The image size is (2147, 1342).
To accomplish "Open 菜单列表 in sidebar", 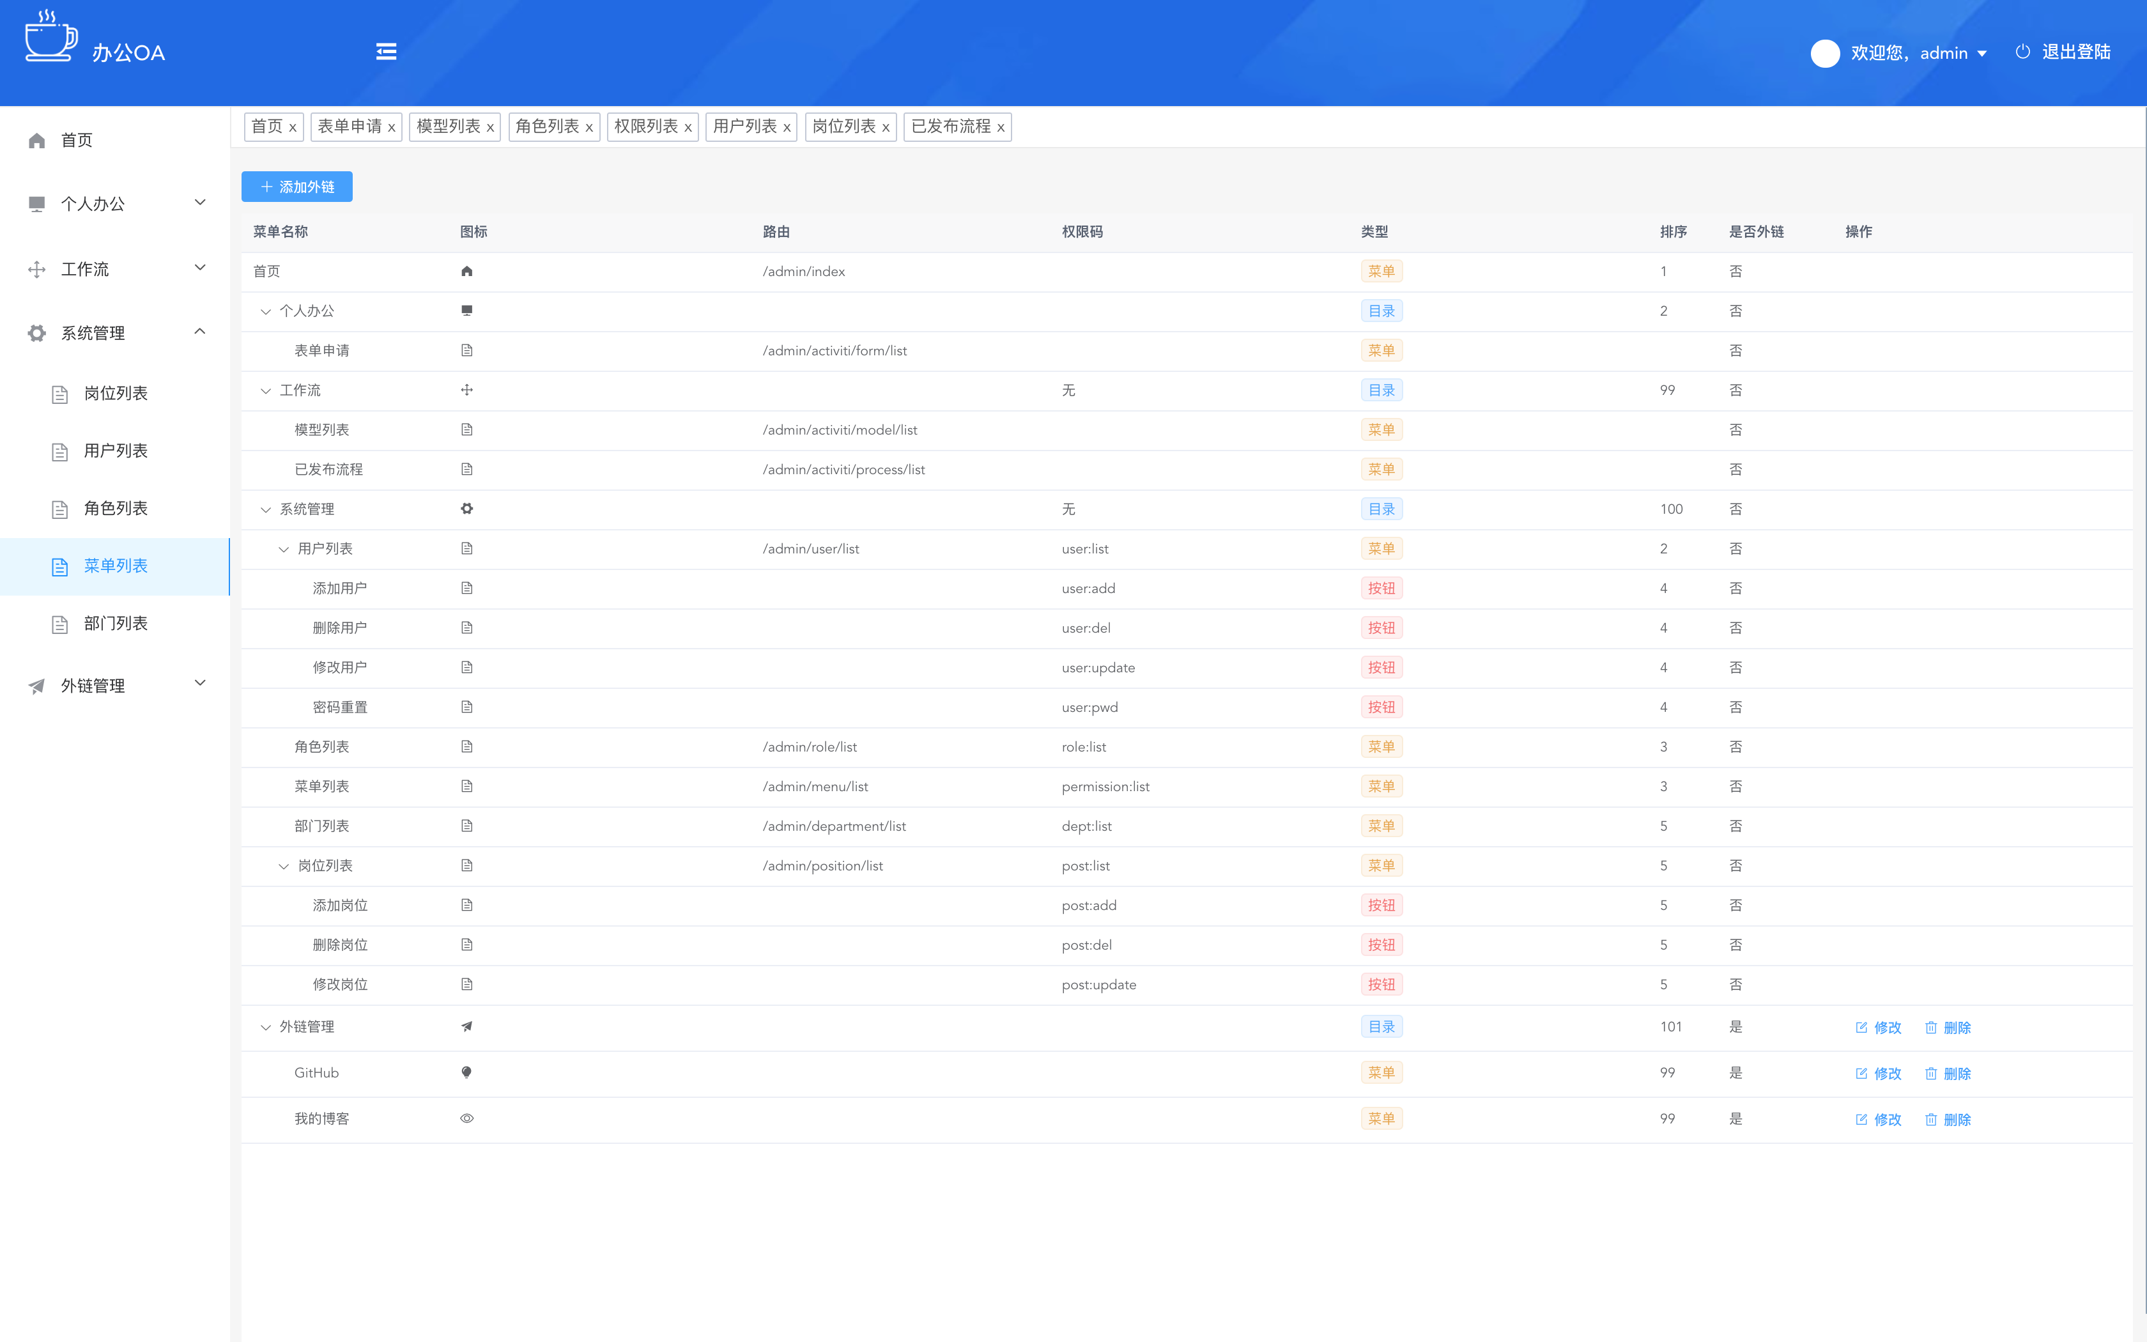I will [114, 566].
